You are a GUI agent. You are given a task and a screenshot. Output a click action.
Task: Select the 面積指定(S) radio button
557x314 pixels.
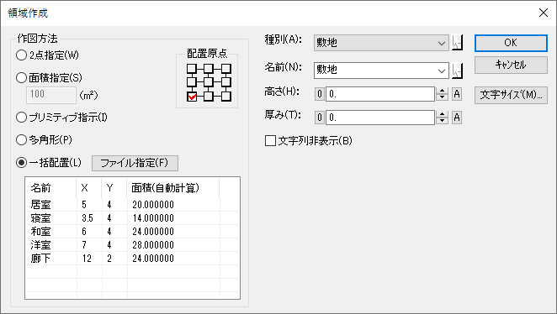(x=21, y=77)
